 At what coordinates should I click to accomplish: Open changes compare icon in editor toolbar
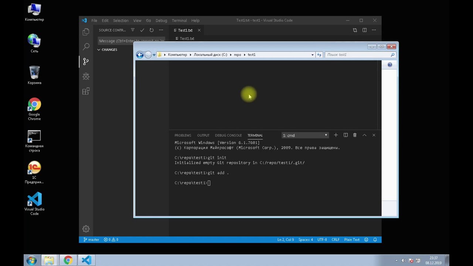click(x=355, y=30)
